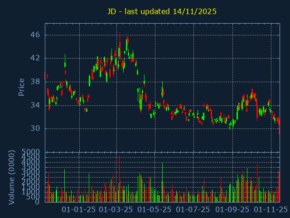Select the 30 price tick label
This screenshot has height=218, width=290.
(36, 129)
